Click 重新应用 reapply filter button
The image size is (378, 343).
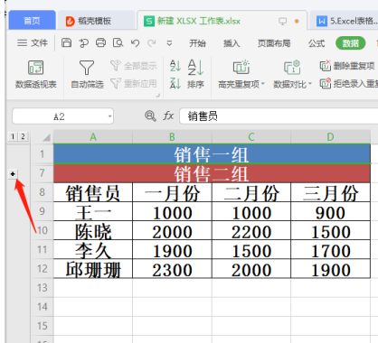click(x=134, y=83)
